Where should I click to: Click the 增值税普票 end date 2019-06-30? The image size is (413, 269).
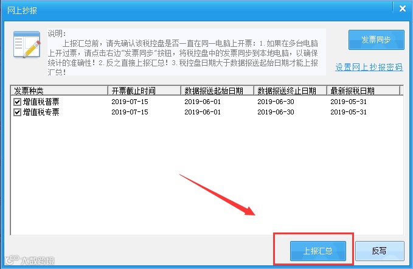coord(276,102)
